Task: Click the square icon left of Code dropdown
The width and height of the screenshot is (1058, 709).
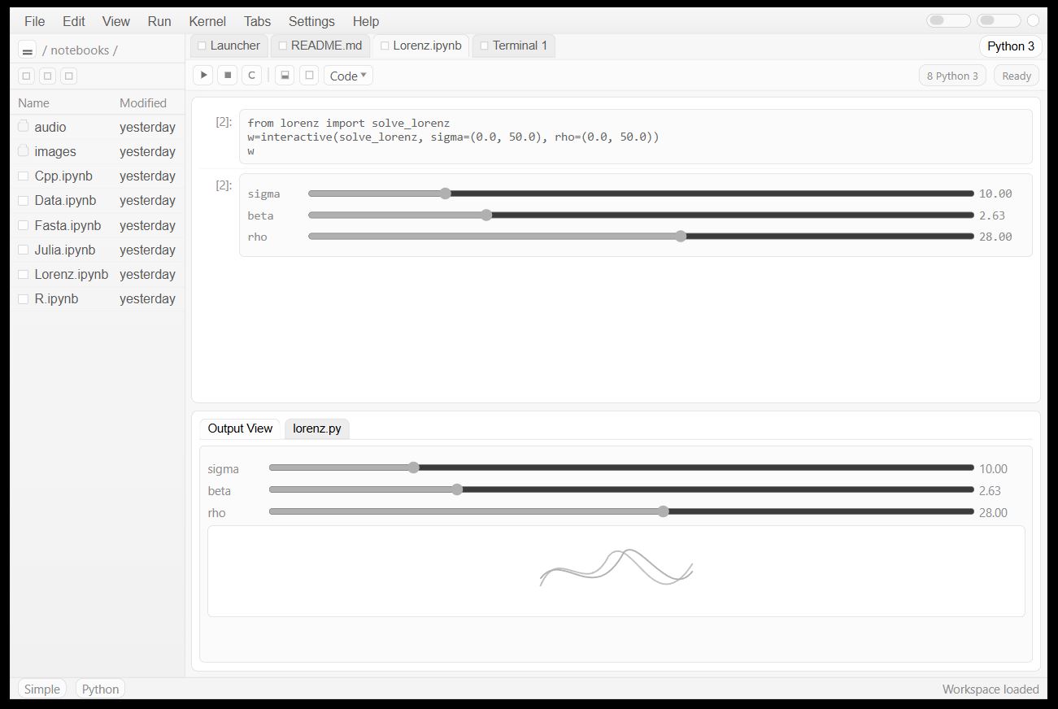Action: 309,76
